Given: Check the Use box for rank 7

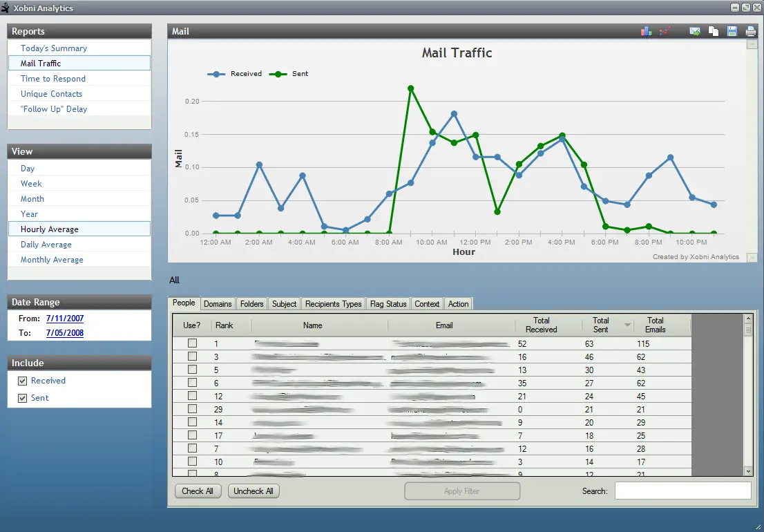Looking at the screenshot, I should coord(192,448).
